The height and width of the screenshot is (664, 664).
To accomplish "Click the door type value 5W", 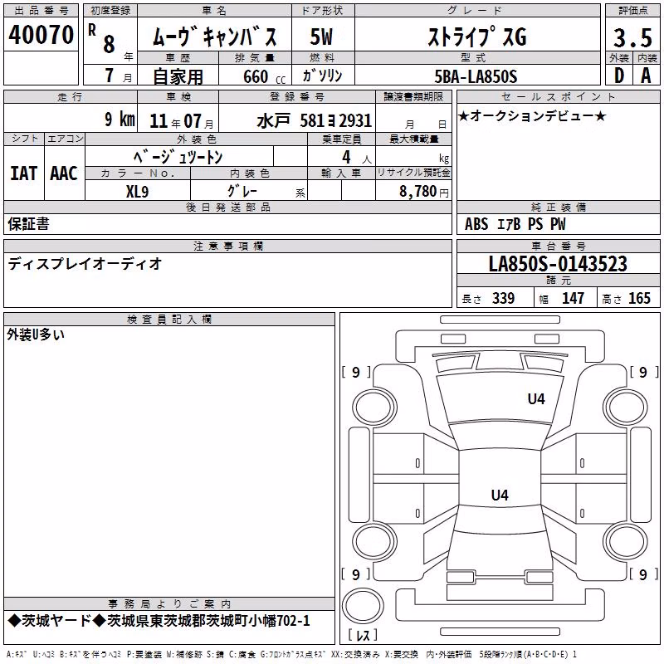I will pos(321,37).
